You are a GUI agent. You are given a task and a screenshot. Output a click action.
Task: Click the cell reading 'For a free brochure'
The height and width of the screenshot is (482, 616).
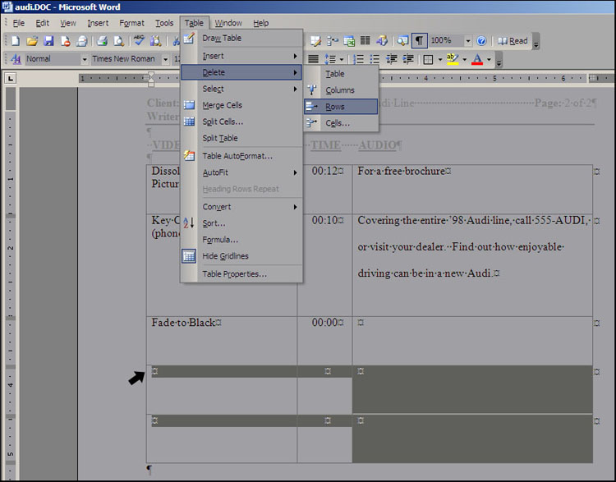472,190
